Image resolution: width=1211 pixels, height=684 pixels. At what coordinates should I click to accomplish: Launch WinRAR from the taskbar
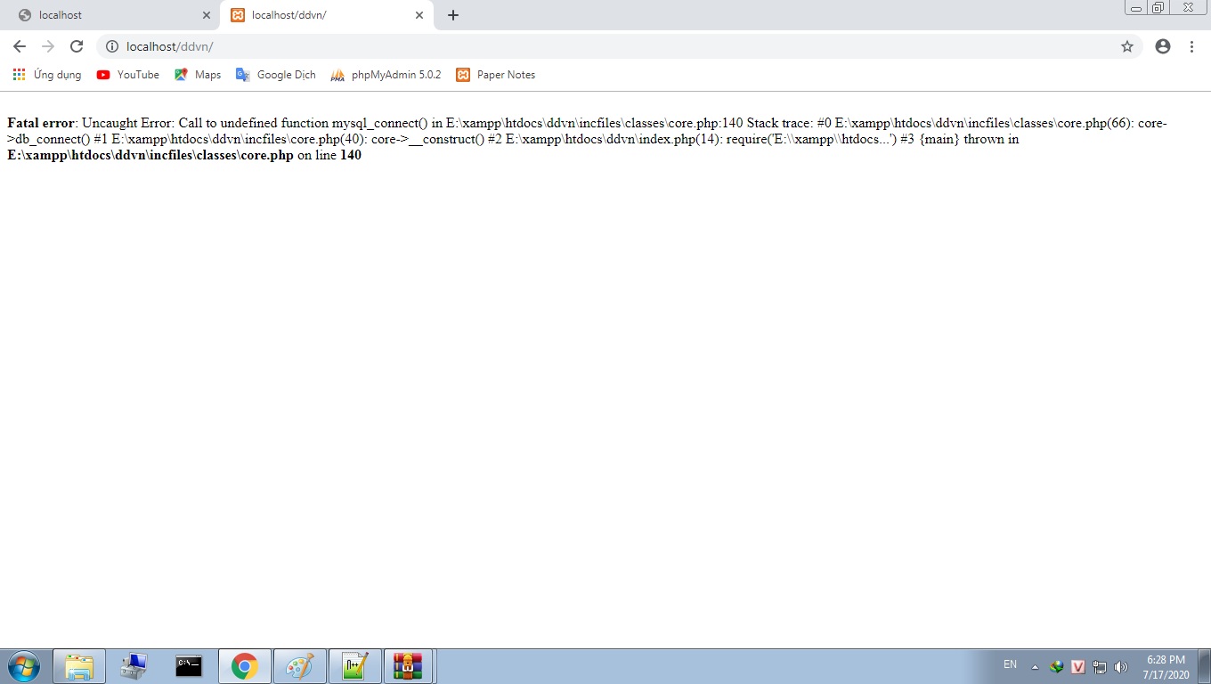point(408,666)
